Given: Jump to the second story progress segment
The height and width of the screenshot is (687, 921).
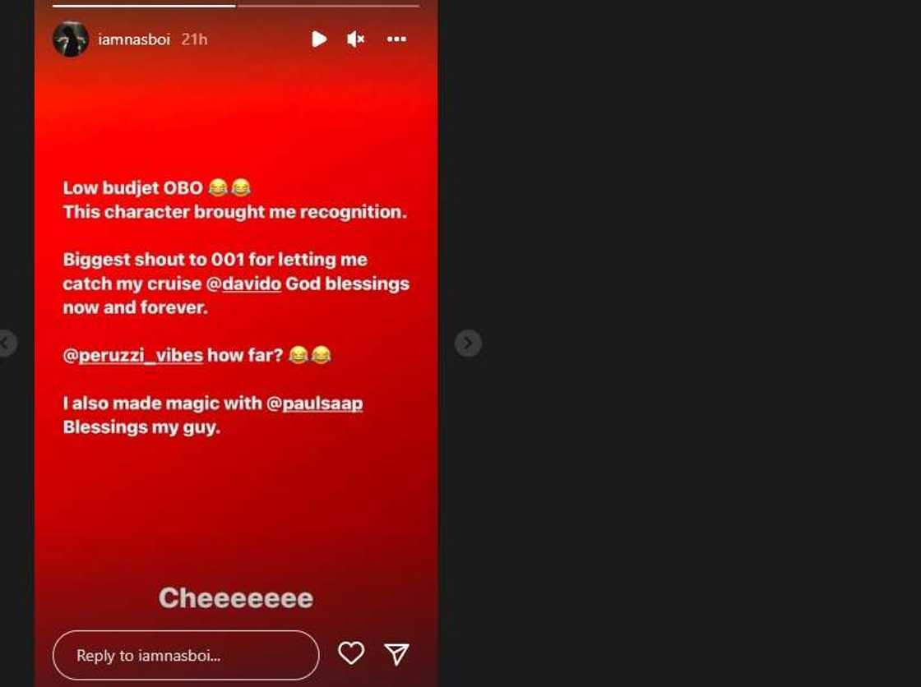Looking at the screenshot, I should (x=329, y=6).
